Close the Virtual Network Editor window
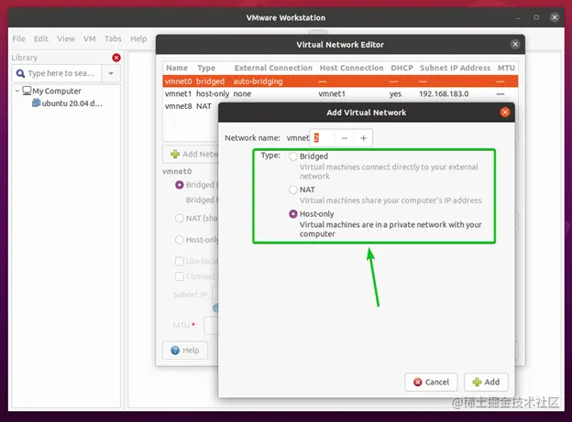Viewport: 572px width, 422px height. pos(515,45)
